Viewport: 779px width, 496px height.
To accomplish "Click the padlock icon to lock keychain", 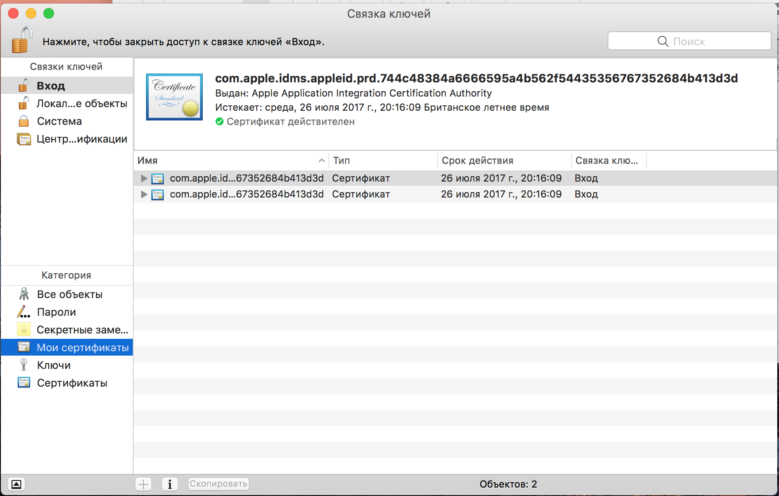I will coord(22,40).
